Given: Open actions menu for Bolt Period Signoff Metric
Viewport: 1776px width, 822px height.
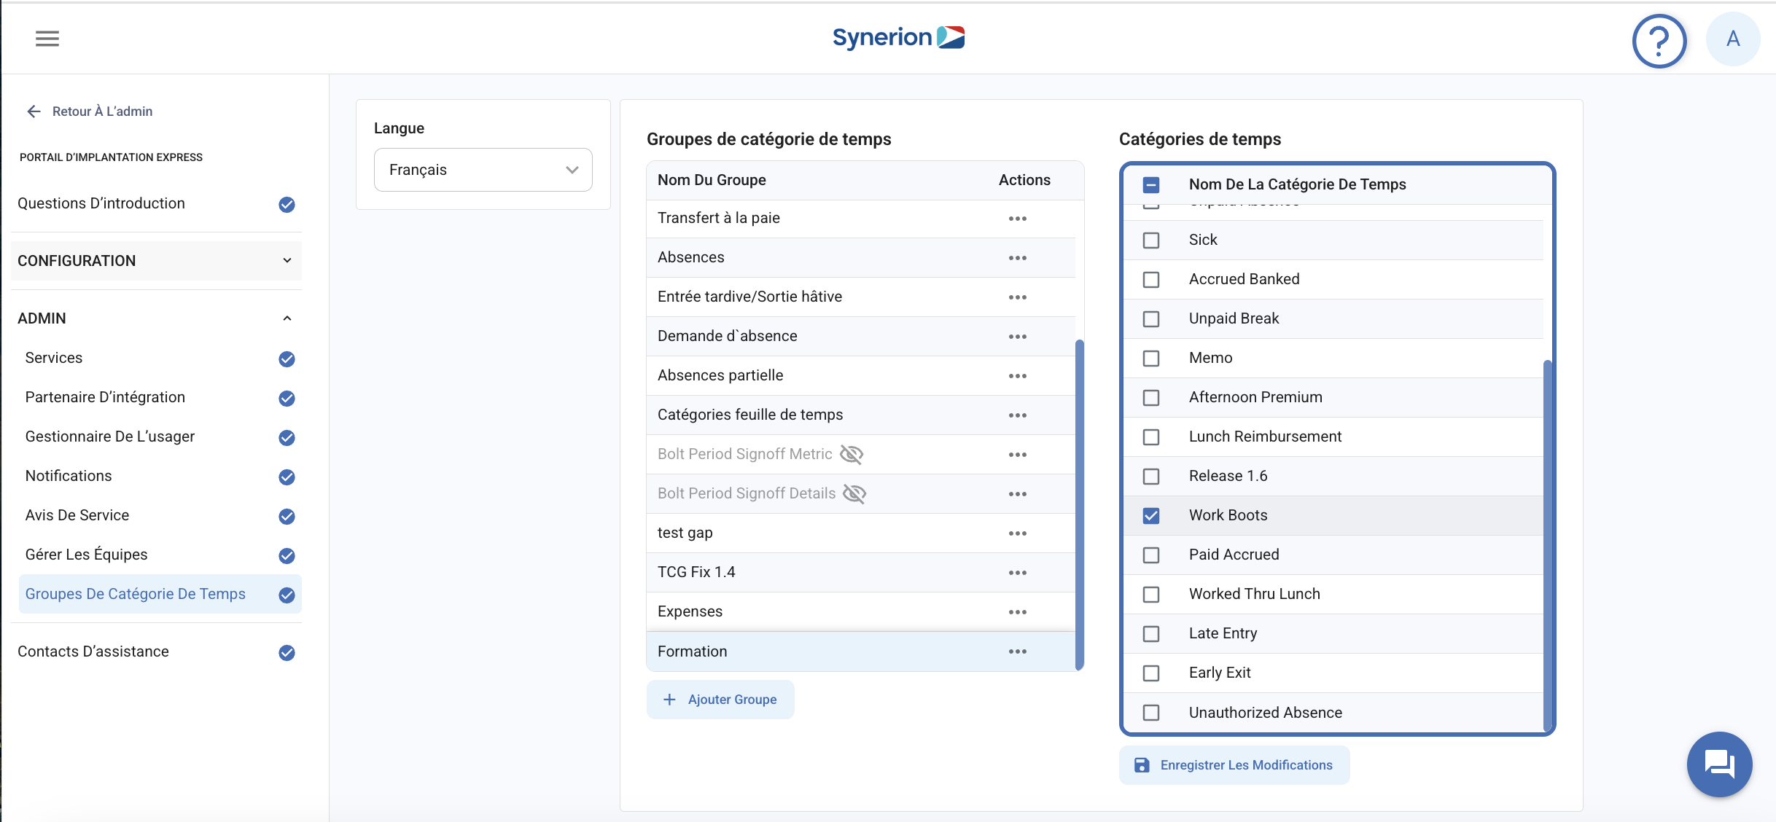Looking at the screenshot, I should [x=1018, y=455].
